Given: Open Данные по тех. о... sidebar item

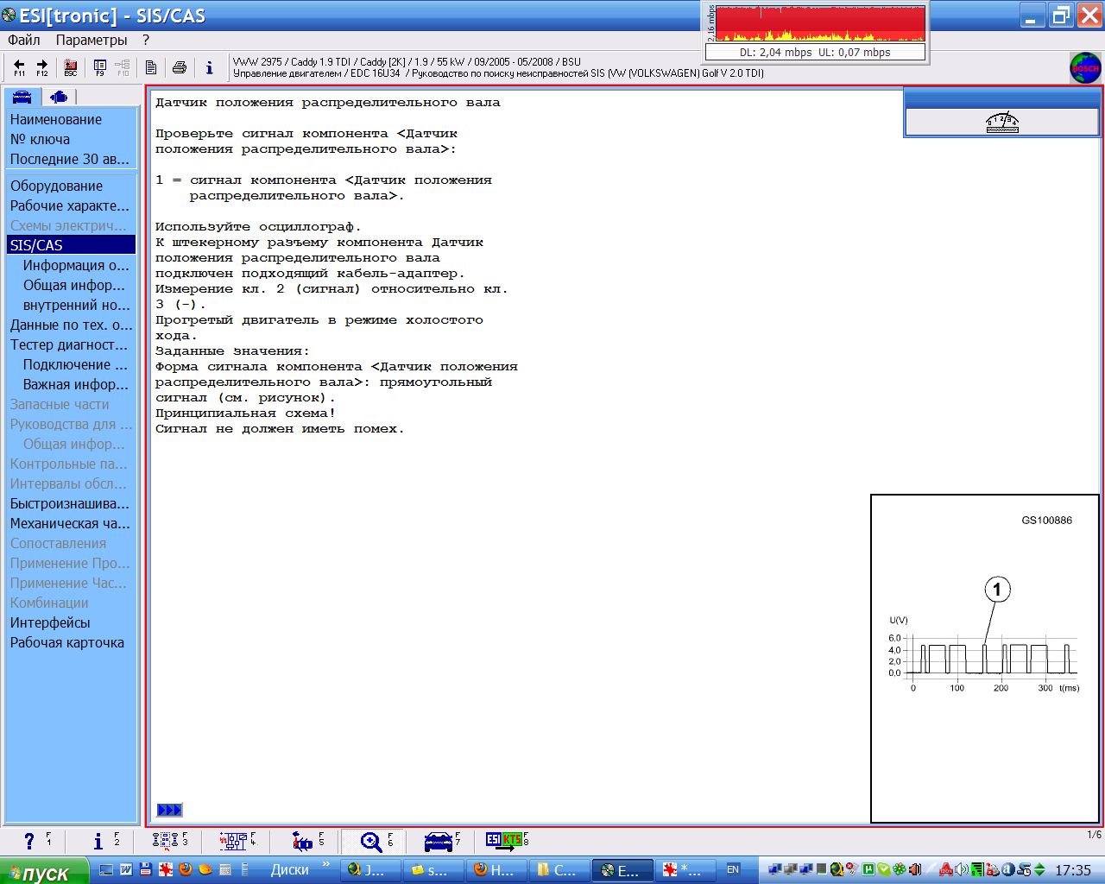Looking at the screenshot, I should (x=72, y=325).
